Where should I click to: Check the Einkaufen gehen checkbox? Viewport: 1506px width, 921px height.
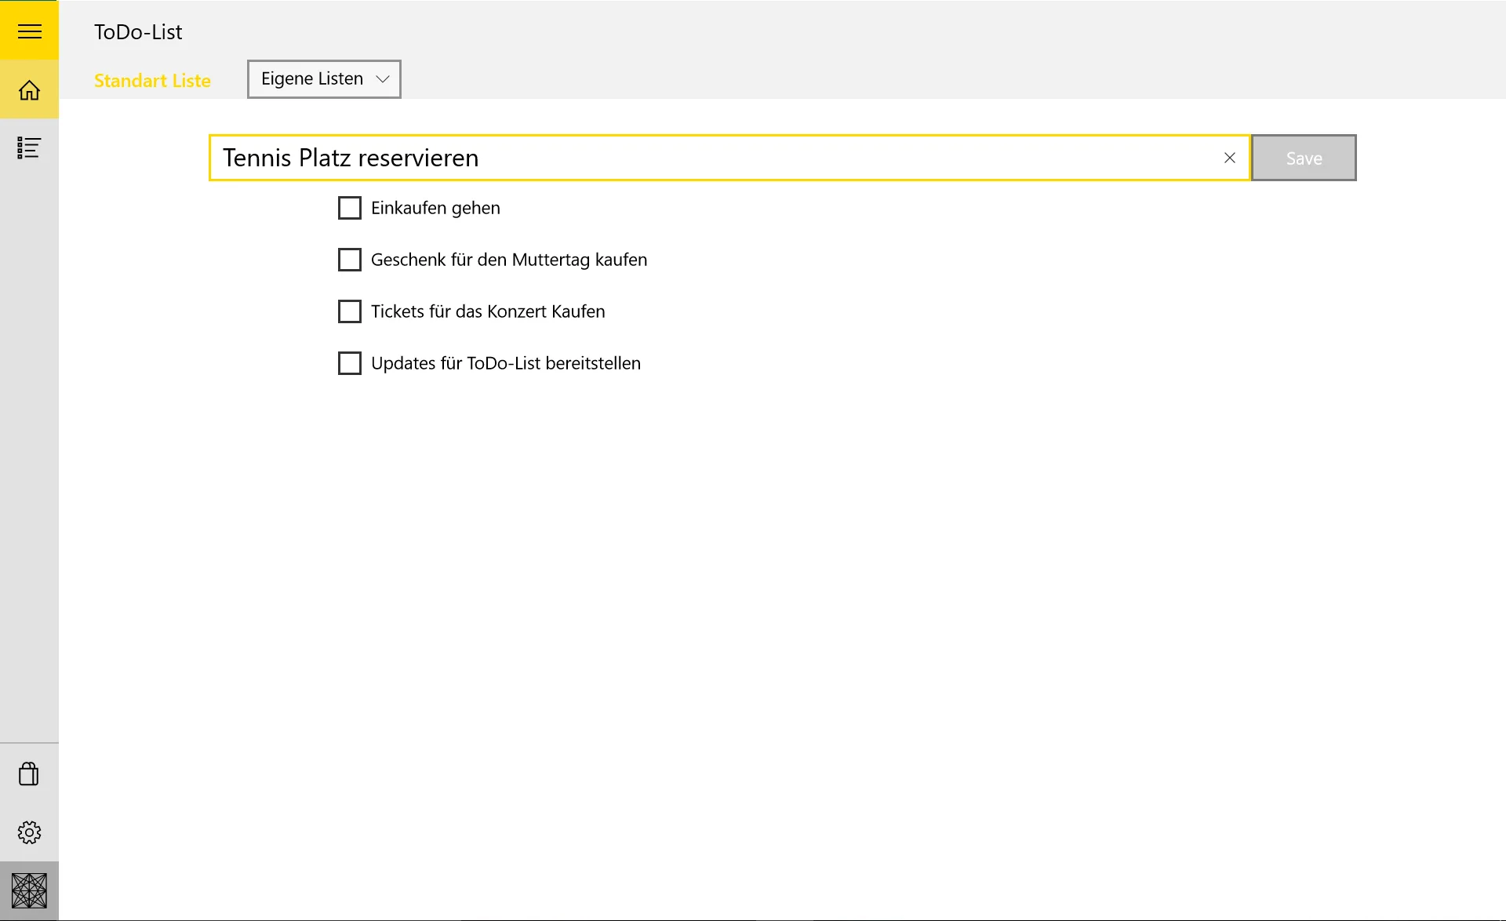[349, 208]
